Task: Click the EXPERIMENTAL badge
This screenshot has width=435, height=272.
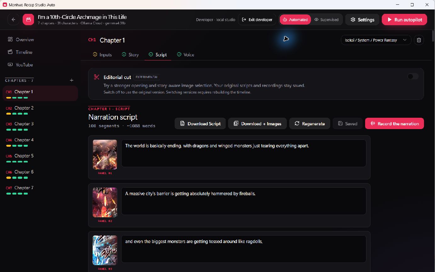Action: [147, 77]
